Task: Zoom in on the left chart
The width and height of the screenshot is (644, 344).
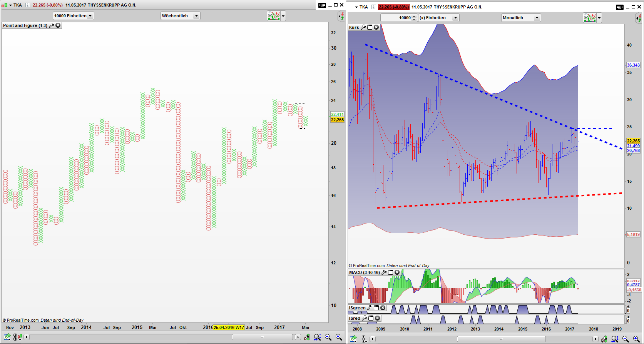Action: [339, 337]
